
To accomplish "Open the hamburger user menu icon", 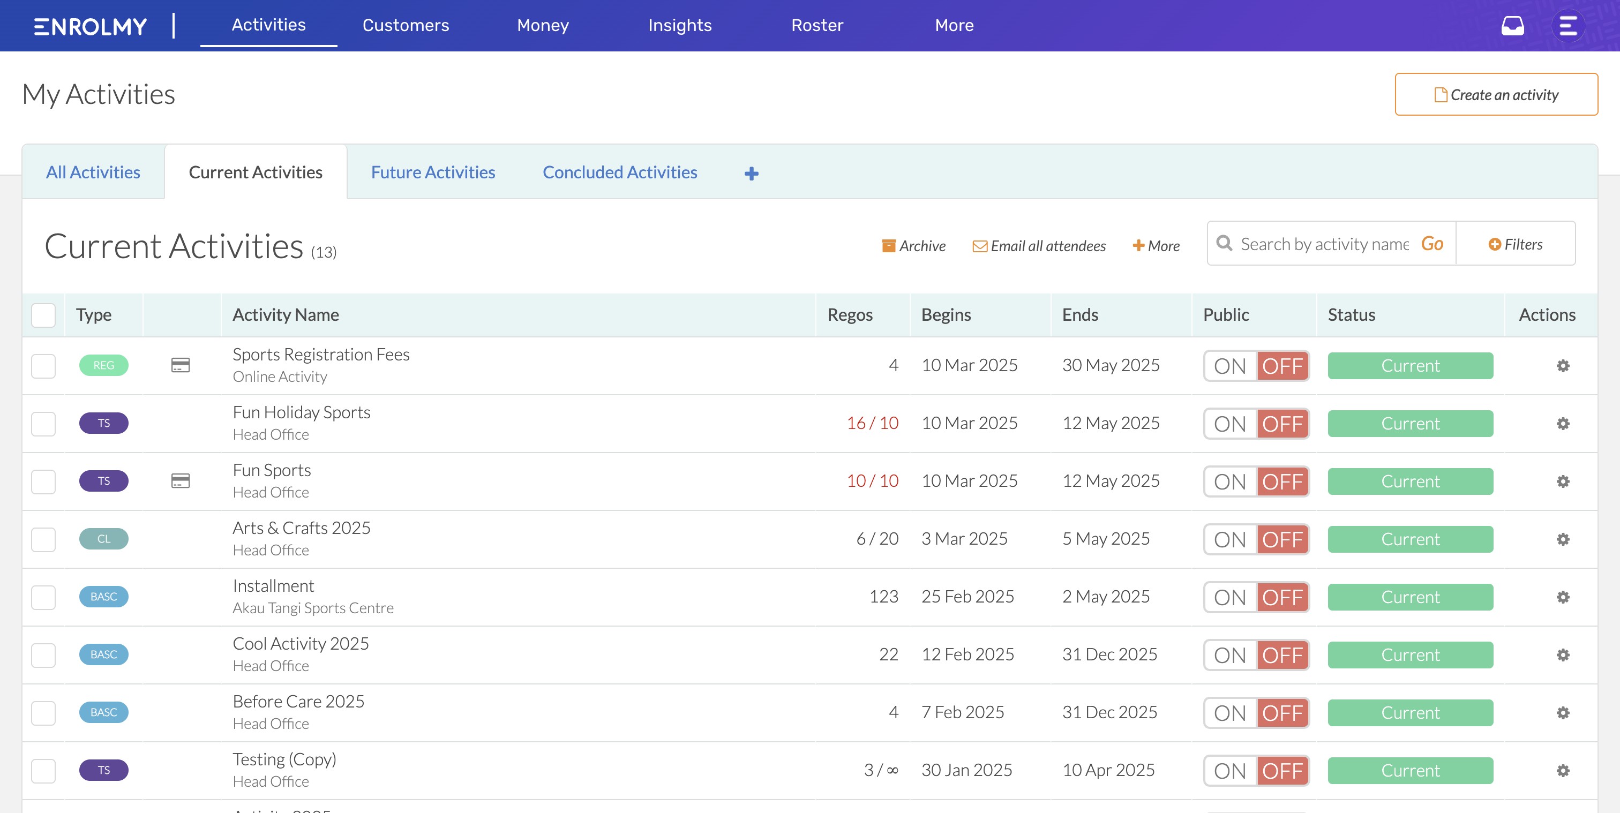I will point(1568,26).
